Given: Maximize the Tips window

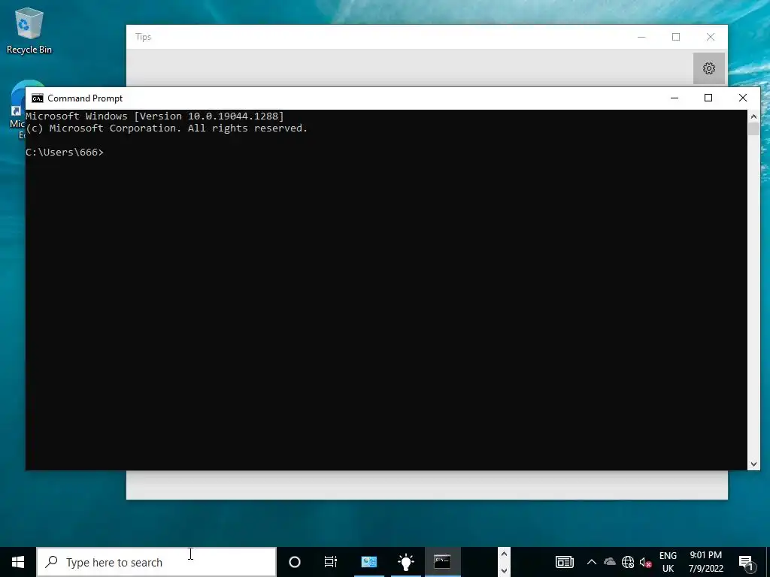Looking at the screenshot, I should click(x=676, y=37).
